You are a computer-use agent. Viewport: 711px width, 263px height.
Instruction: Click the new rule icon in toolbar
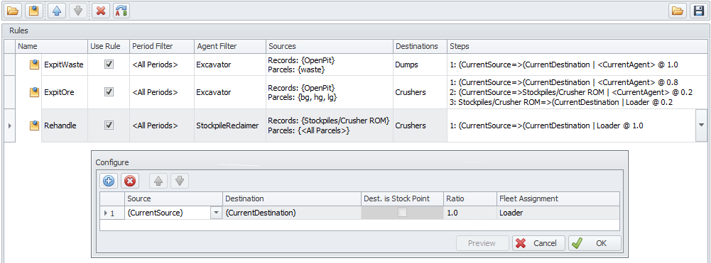tap(33, 11)
